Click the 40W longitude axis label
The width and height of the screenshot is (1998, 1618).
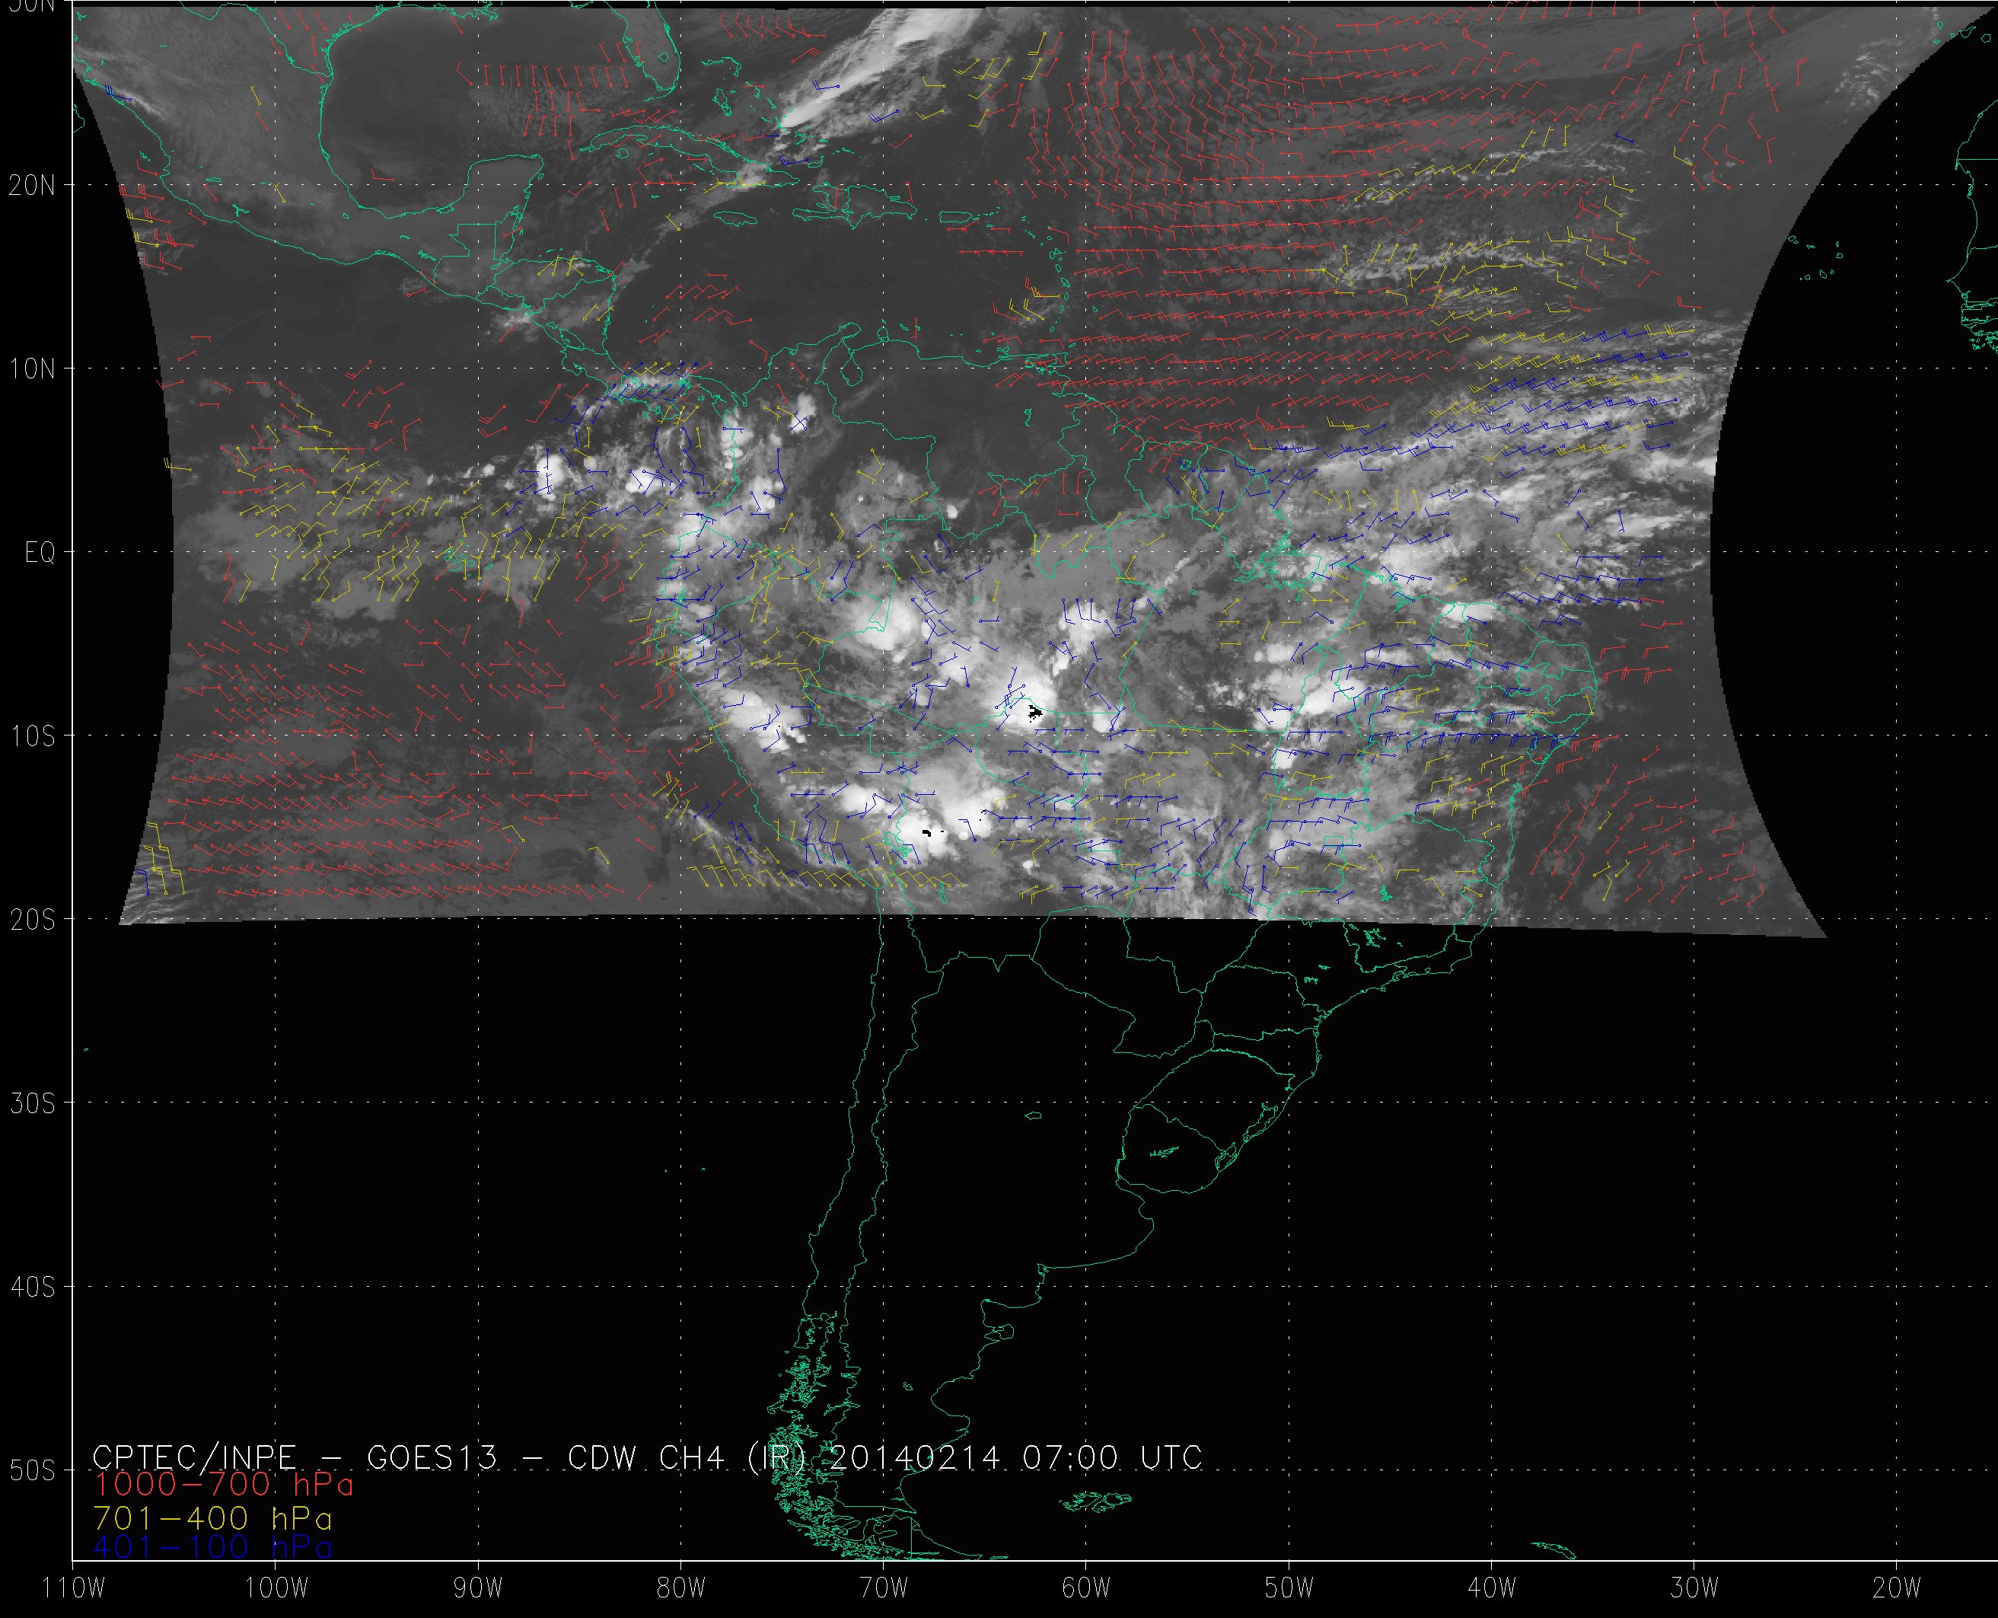click(x=1491, y=1588)
